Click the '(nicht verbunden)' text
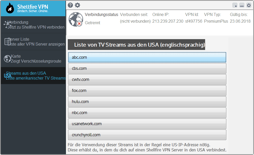The height and width of the screenshot is (155, 254). [135, 21]
